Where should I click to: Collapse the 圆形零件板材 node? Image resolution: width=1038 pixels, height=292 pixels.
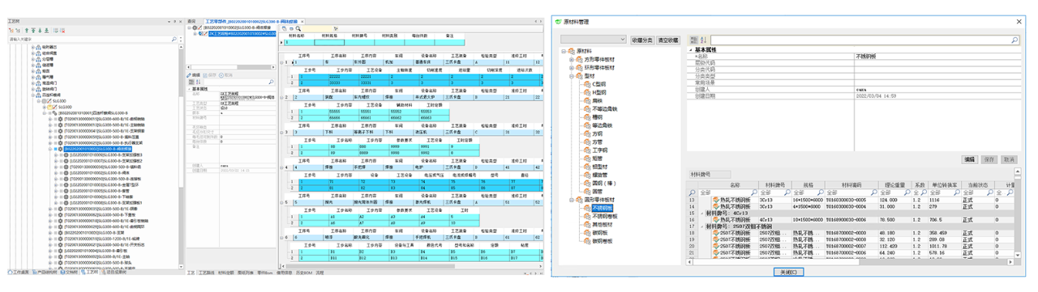(x=572, y=200)
